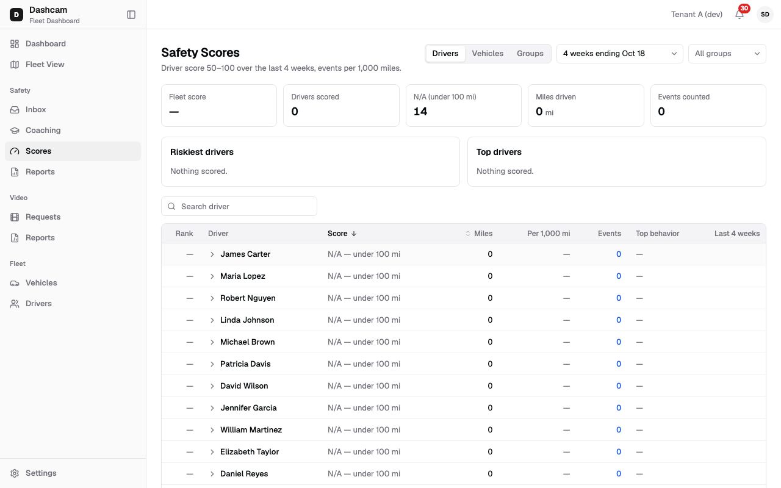
Task: Switch to the Drivers tab
Action: (x=445, y=54)
